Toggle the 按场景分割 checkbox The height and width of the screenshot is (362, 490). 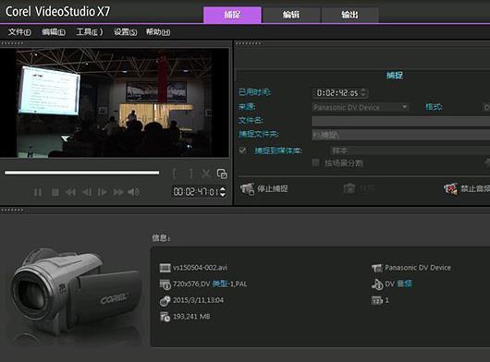(x=315, y=163)
